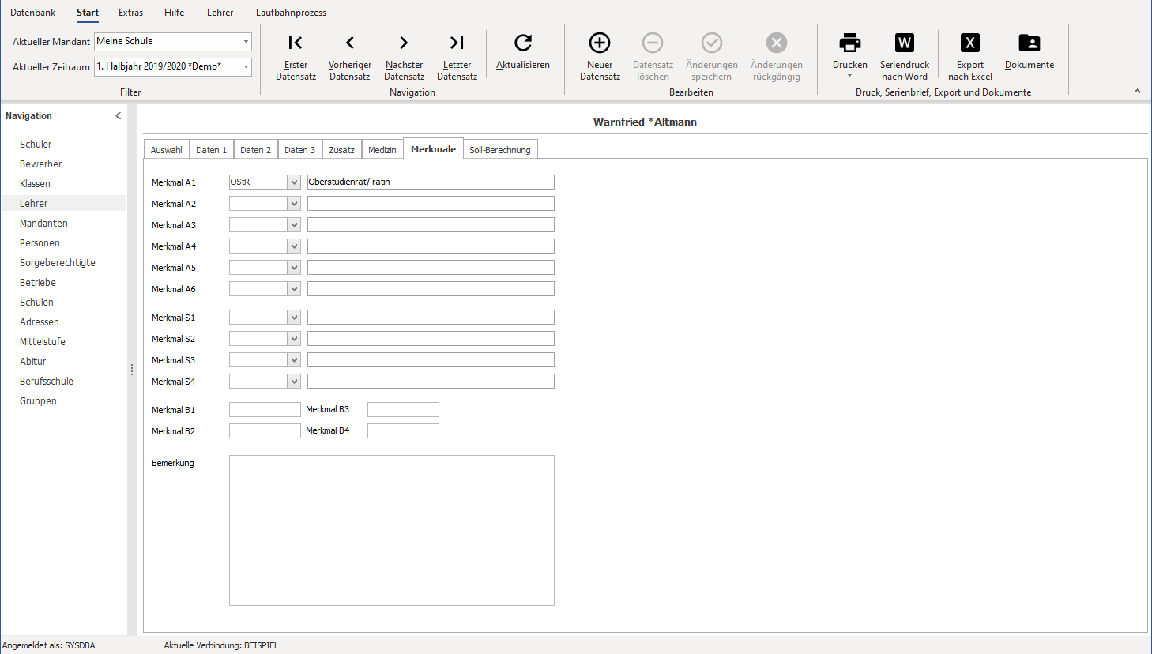
Task: Open the Merkmal A1 dropdown arrow
Action: point(294,182)
